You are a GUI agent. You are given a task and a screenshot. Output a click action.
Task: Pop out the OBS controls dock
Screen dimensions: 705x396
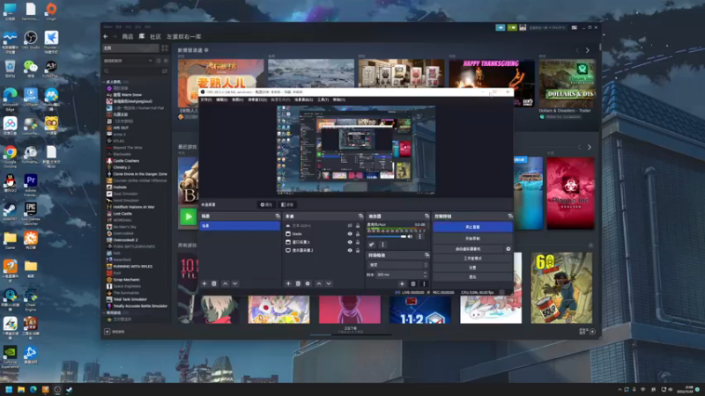tap(510, 216)
